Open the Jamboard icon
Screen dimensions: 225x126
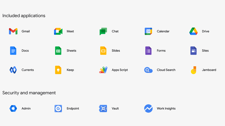pyautogui.click(x=193, y=70)
